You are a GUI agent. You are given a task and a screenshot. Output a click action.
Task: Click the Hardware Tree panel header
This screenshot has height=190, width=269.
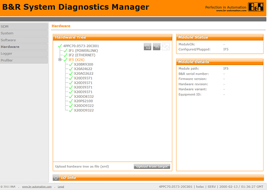(x=113, y=37)
